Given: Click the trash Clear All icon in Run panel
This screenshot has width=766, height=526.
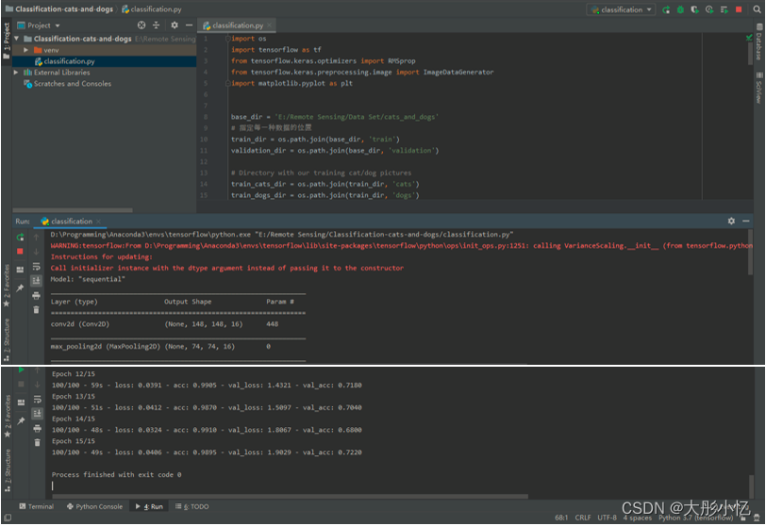Looking at the screenshot, I should pos(36,309).
